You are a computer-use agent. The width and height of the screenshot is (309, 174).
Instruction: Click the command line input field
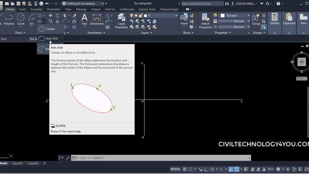tap(161, 158)
